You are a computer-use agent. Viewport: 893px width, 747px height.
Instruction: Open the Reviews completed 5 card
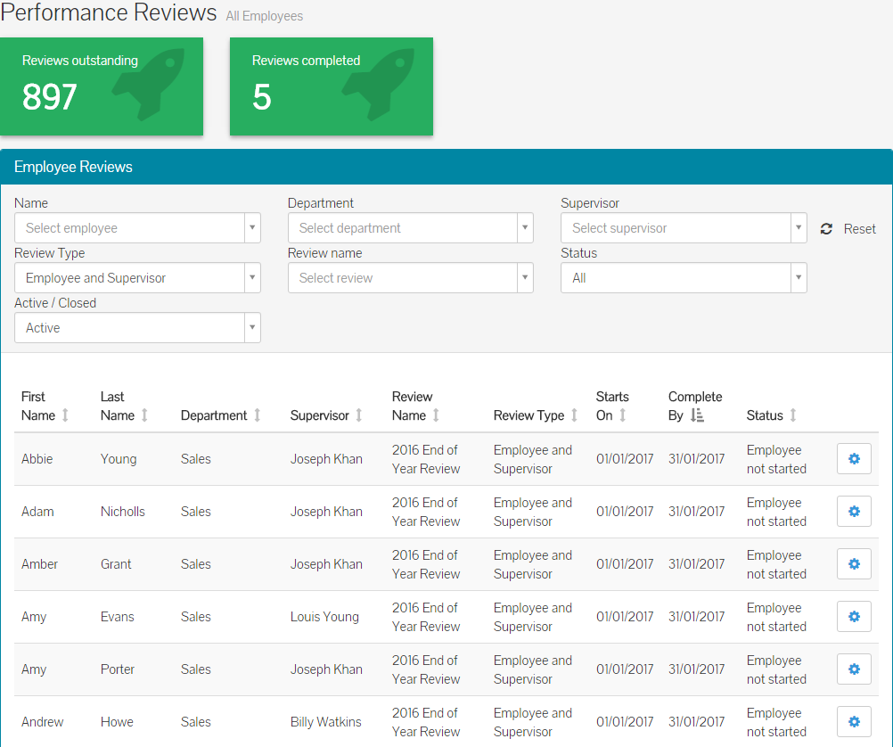coord(332,86)
